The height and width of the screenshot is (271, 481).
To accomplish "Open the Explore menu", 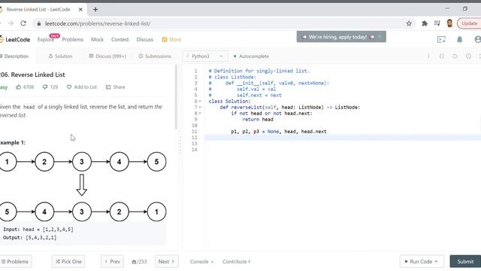I will tap(46, 39).
